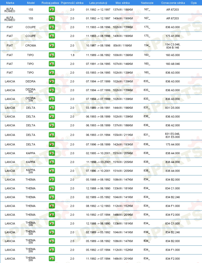Select production years 05.1992 -> 07.1994

click(x=98, y=250)
